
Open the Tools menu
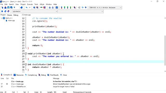[x=36, y=4]
